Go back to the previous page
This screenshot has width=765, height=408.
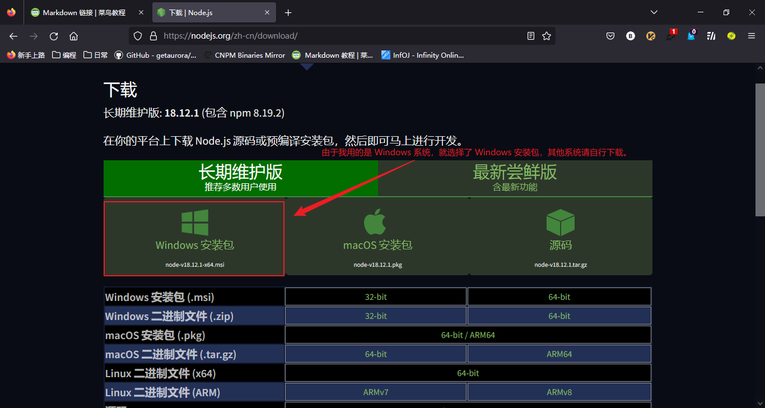coord(13,36)
